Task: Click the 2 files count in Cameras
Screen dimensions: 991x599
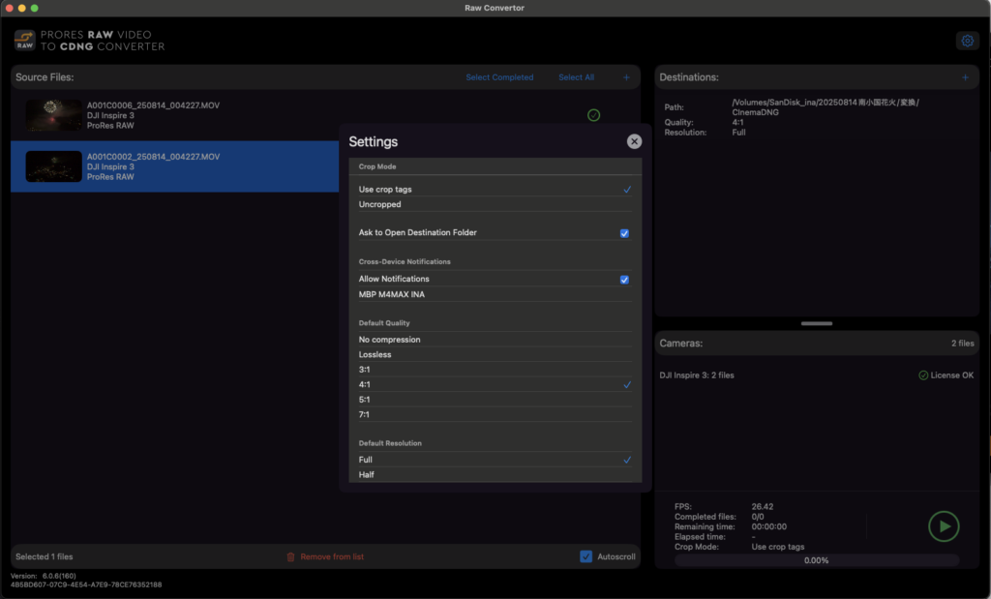Action: [x=963, y=344]
